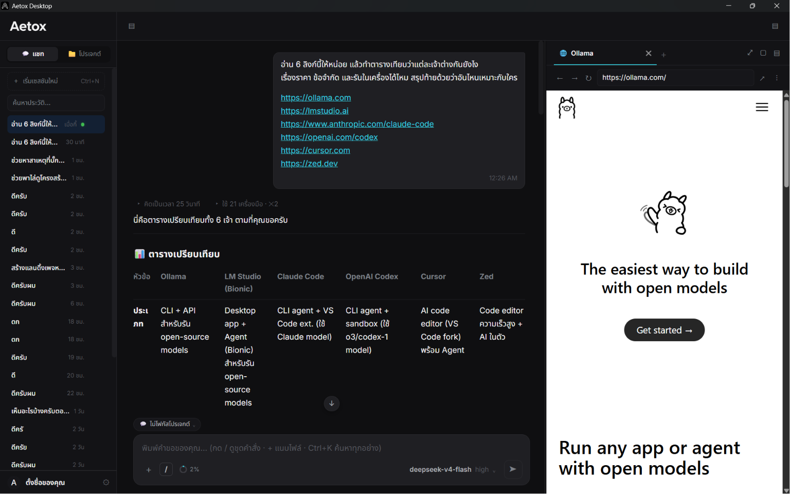Click the message input box

tap(331, 448)
